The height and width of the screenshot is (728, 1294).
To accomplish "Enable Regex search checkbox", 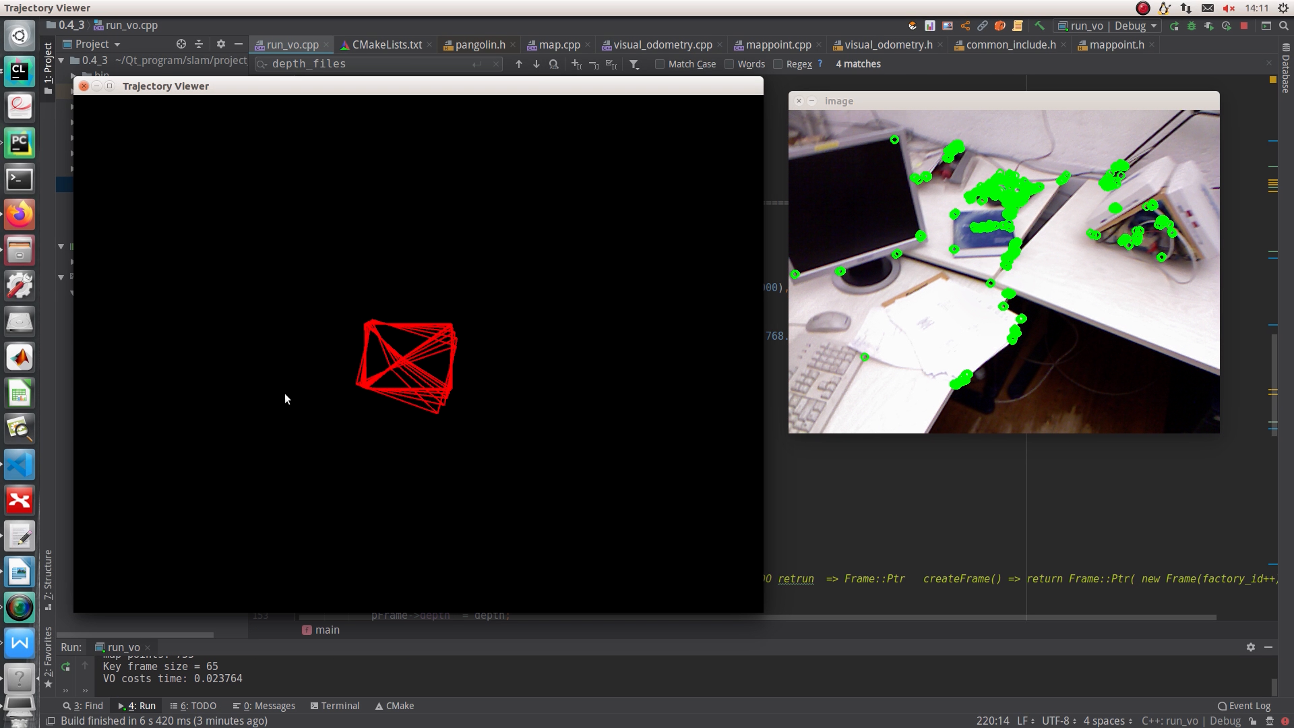I will tap(778, 64).
